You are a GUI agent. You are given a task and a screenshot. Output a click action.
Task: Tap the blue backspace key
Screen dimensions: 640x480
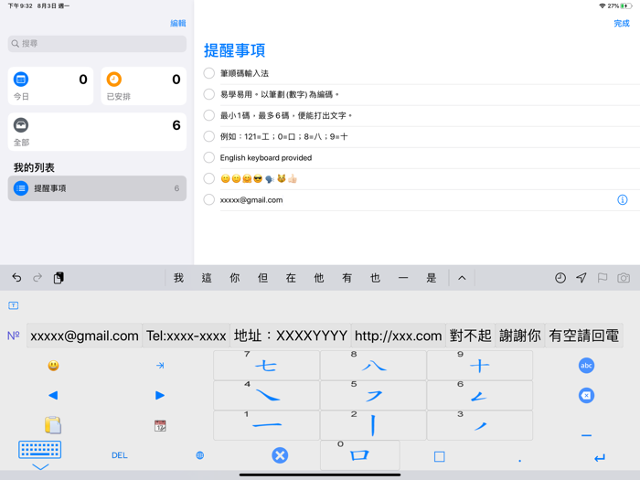coord(586,395)
